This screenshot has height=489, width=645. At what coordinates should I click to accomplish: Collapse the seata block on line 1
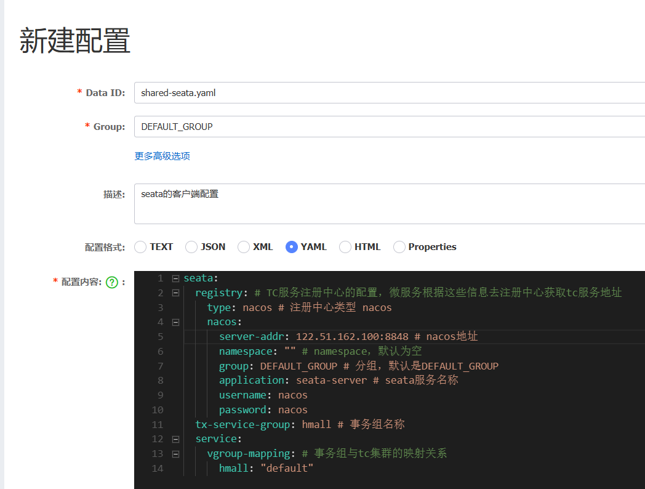point(175,278)
